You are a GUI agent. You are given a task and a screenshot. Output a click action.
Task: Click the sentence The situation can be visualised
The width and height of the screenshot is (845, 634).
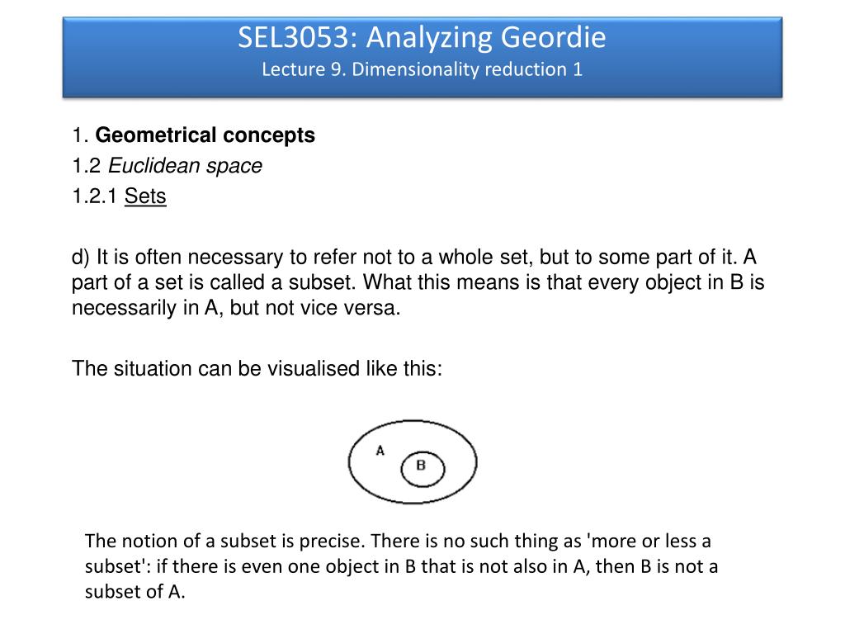click(257, 369)
